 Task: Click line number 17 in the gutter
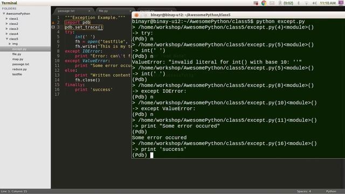57,95
